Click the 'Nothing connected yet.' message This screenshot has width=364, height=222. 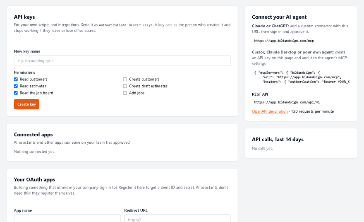34,152
